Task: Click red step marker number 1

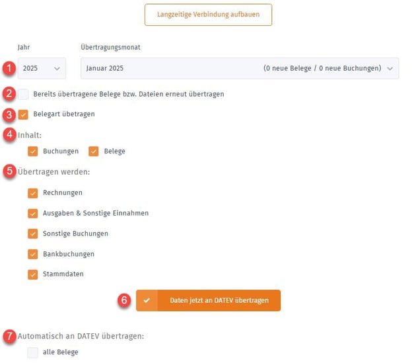Action: pyautogui.click(x=9, y=67)
